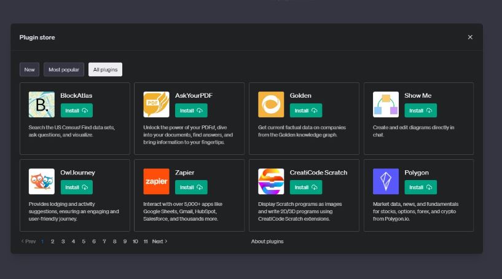Click the Zapier plugin title
Image resolution: width=502 pixels, height=279 pixels.
click(184, 172)
